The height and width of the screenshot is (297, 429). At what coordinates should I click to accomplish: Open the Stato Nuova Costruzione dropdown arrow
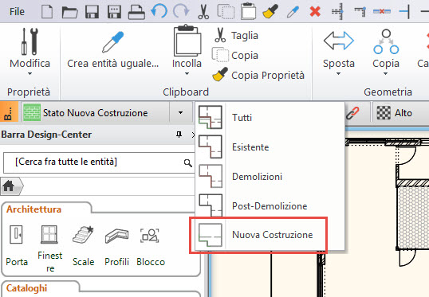pyautogui.click(x=180, y=112)
